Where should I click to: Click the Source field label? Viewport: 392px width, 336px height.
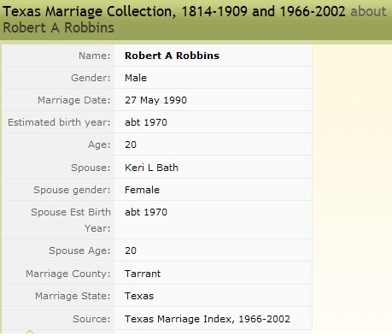91,319
